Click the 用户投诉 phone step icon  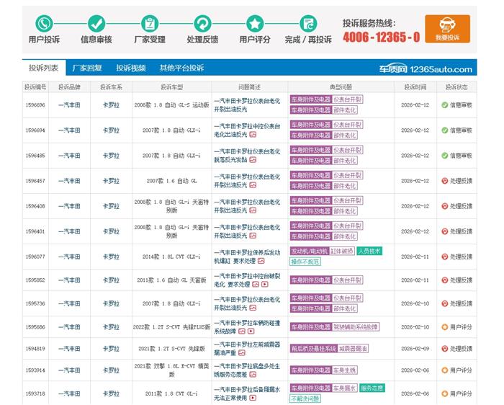45,22
